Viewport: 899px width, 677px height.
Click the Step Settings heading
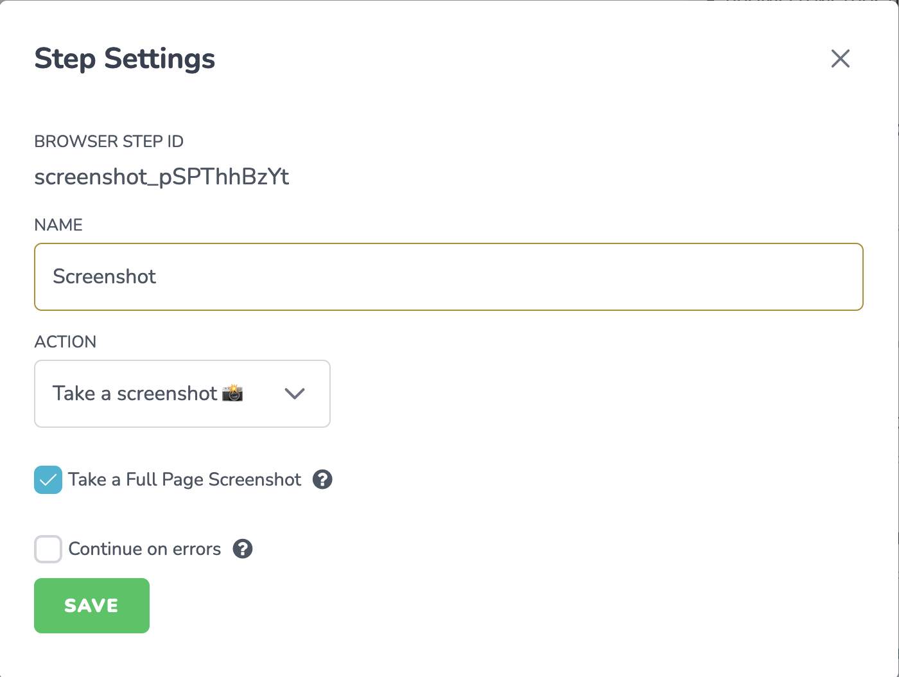pos(125,59)
